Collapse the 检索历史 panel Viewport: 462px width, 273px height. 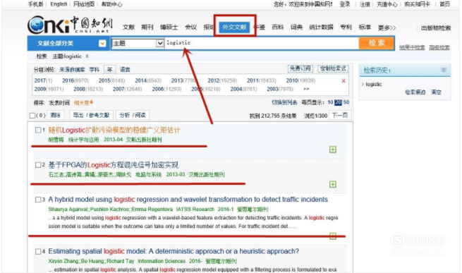pos(444,70)
